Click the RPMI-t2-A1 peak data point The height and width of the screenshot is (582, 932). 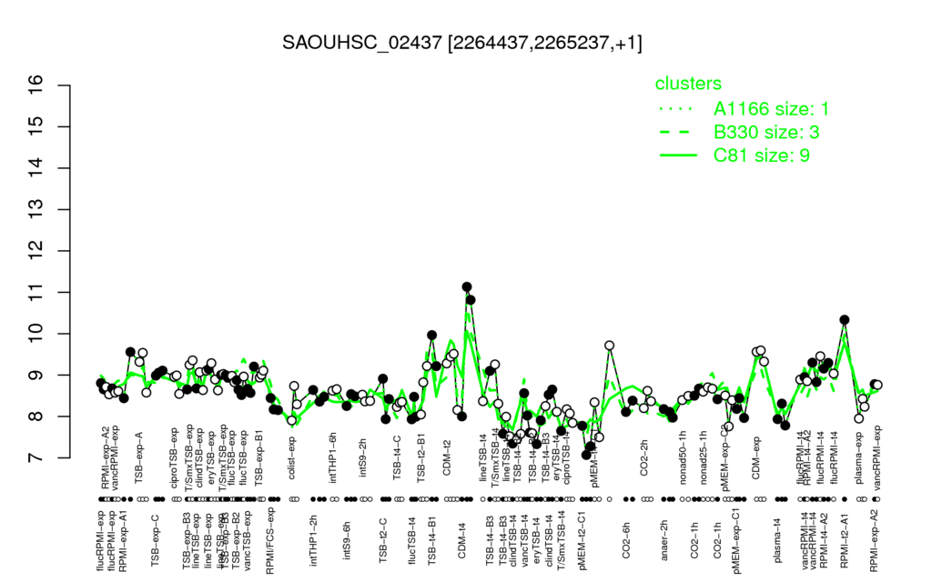pos(844,320)
